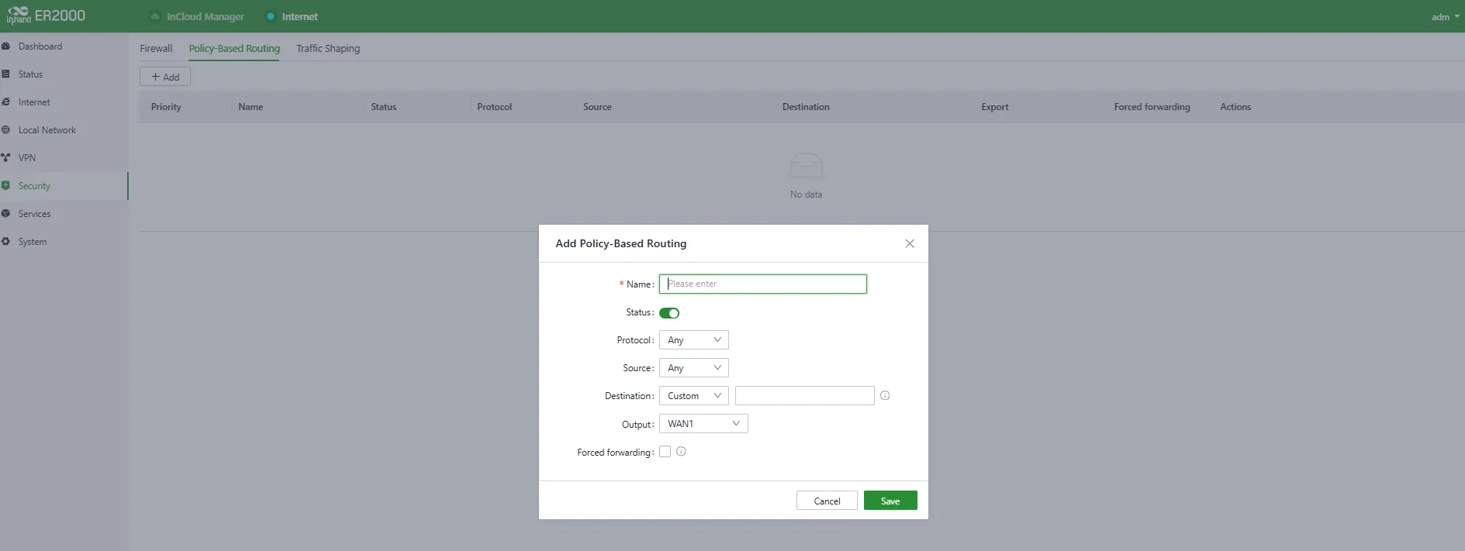Click the Destination column header
Viewport: 1465px width, 551px height.
806,107
